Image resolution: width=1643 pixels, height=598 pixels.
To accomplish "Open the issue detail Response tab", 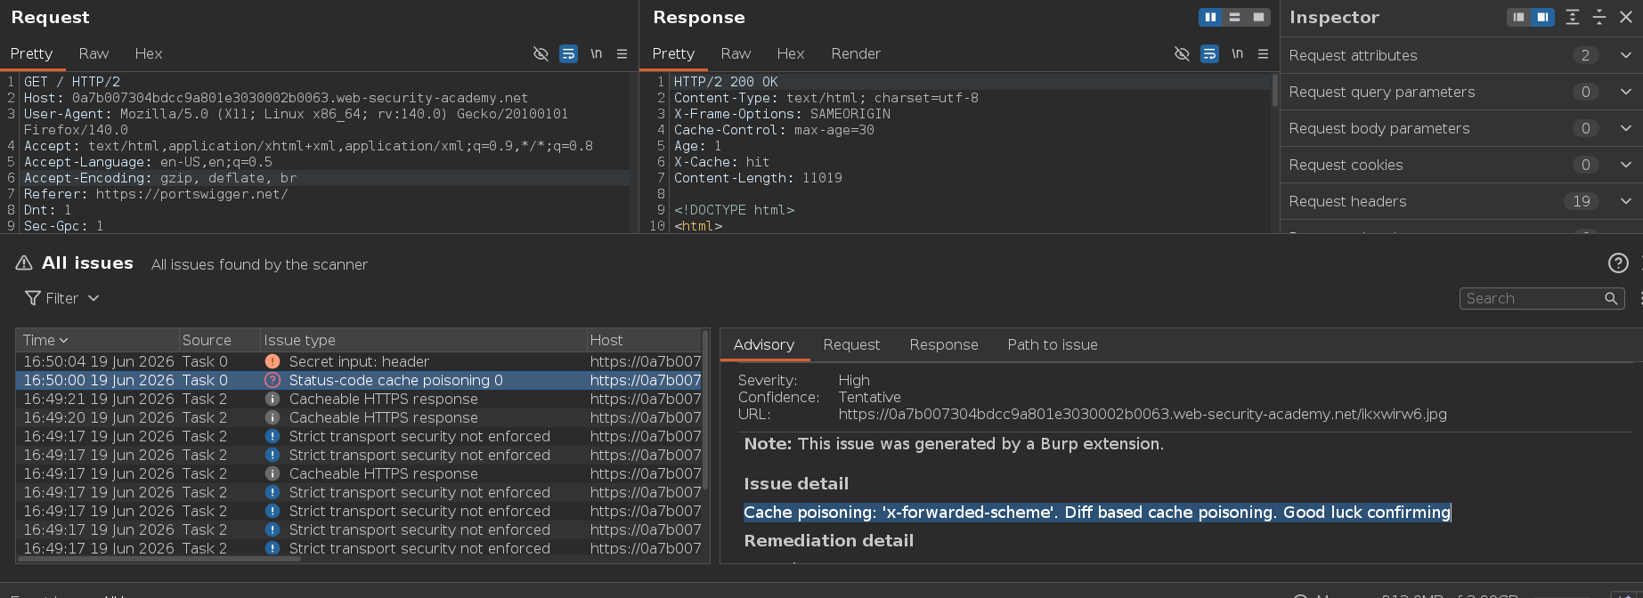I will tap(944, 344).
